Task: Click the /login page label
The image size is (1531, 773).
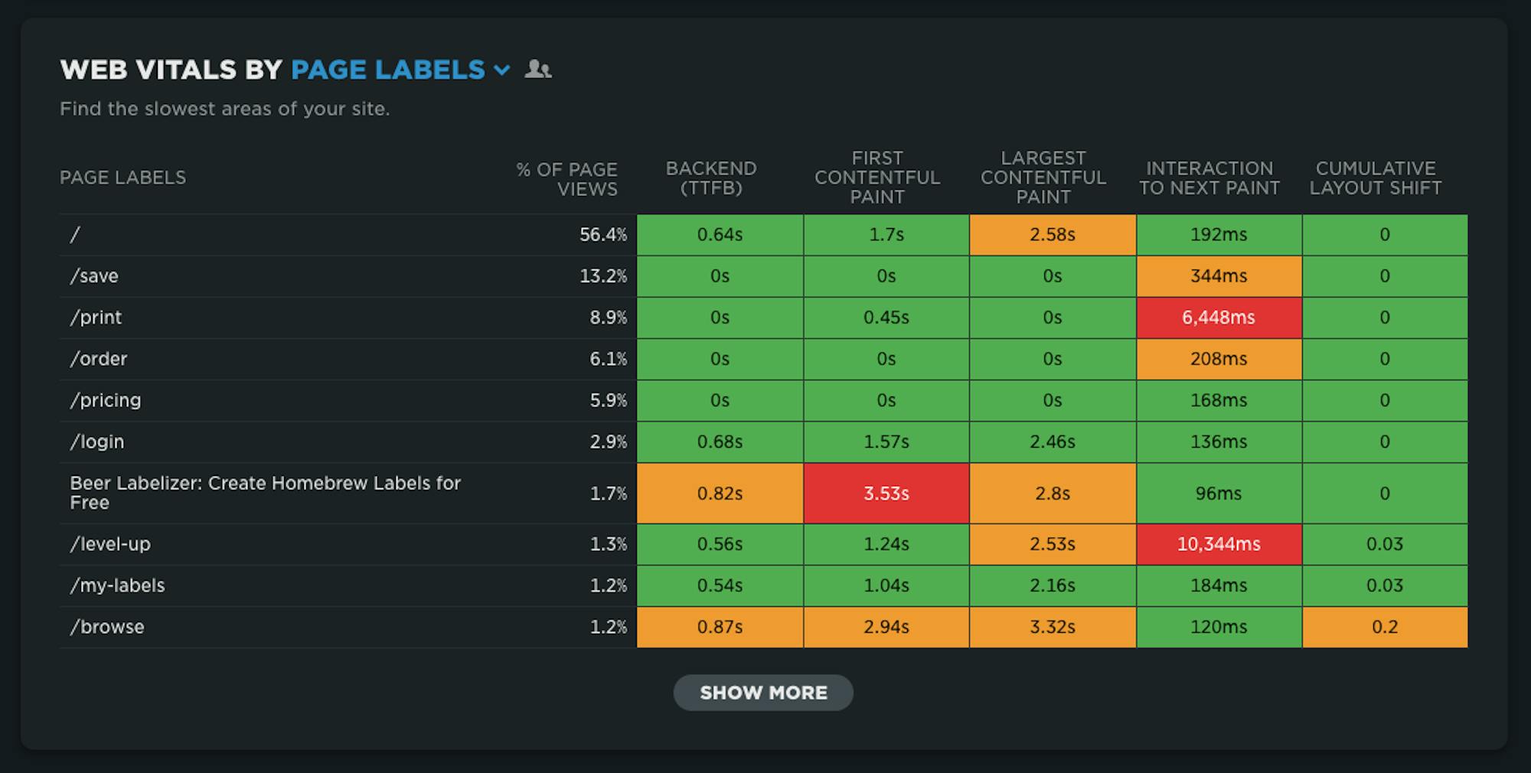Action: (x=97, y=442)
